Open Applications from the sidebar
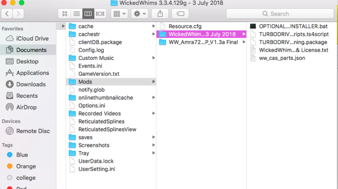 click(28, 73)
